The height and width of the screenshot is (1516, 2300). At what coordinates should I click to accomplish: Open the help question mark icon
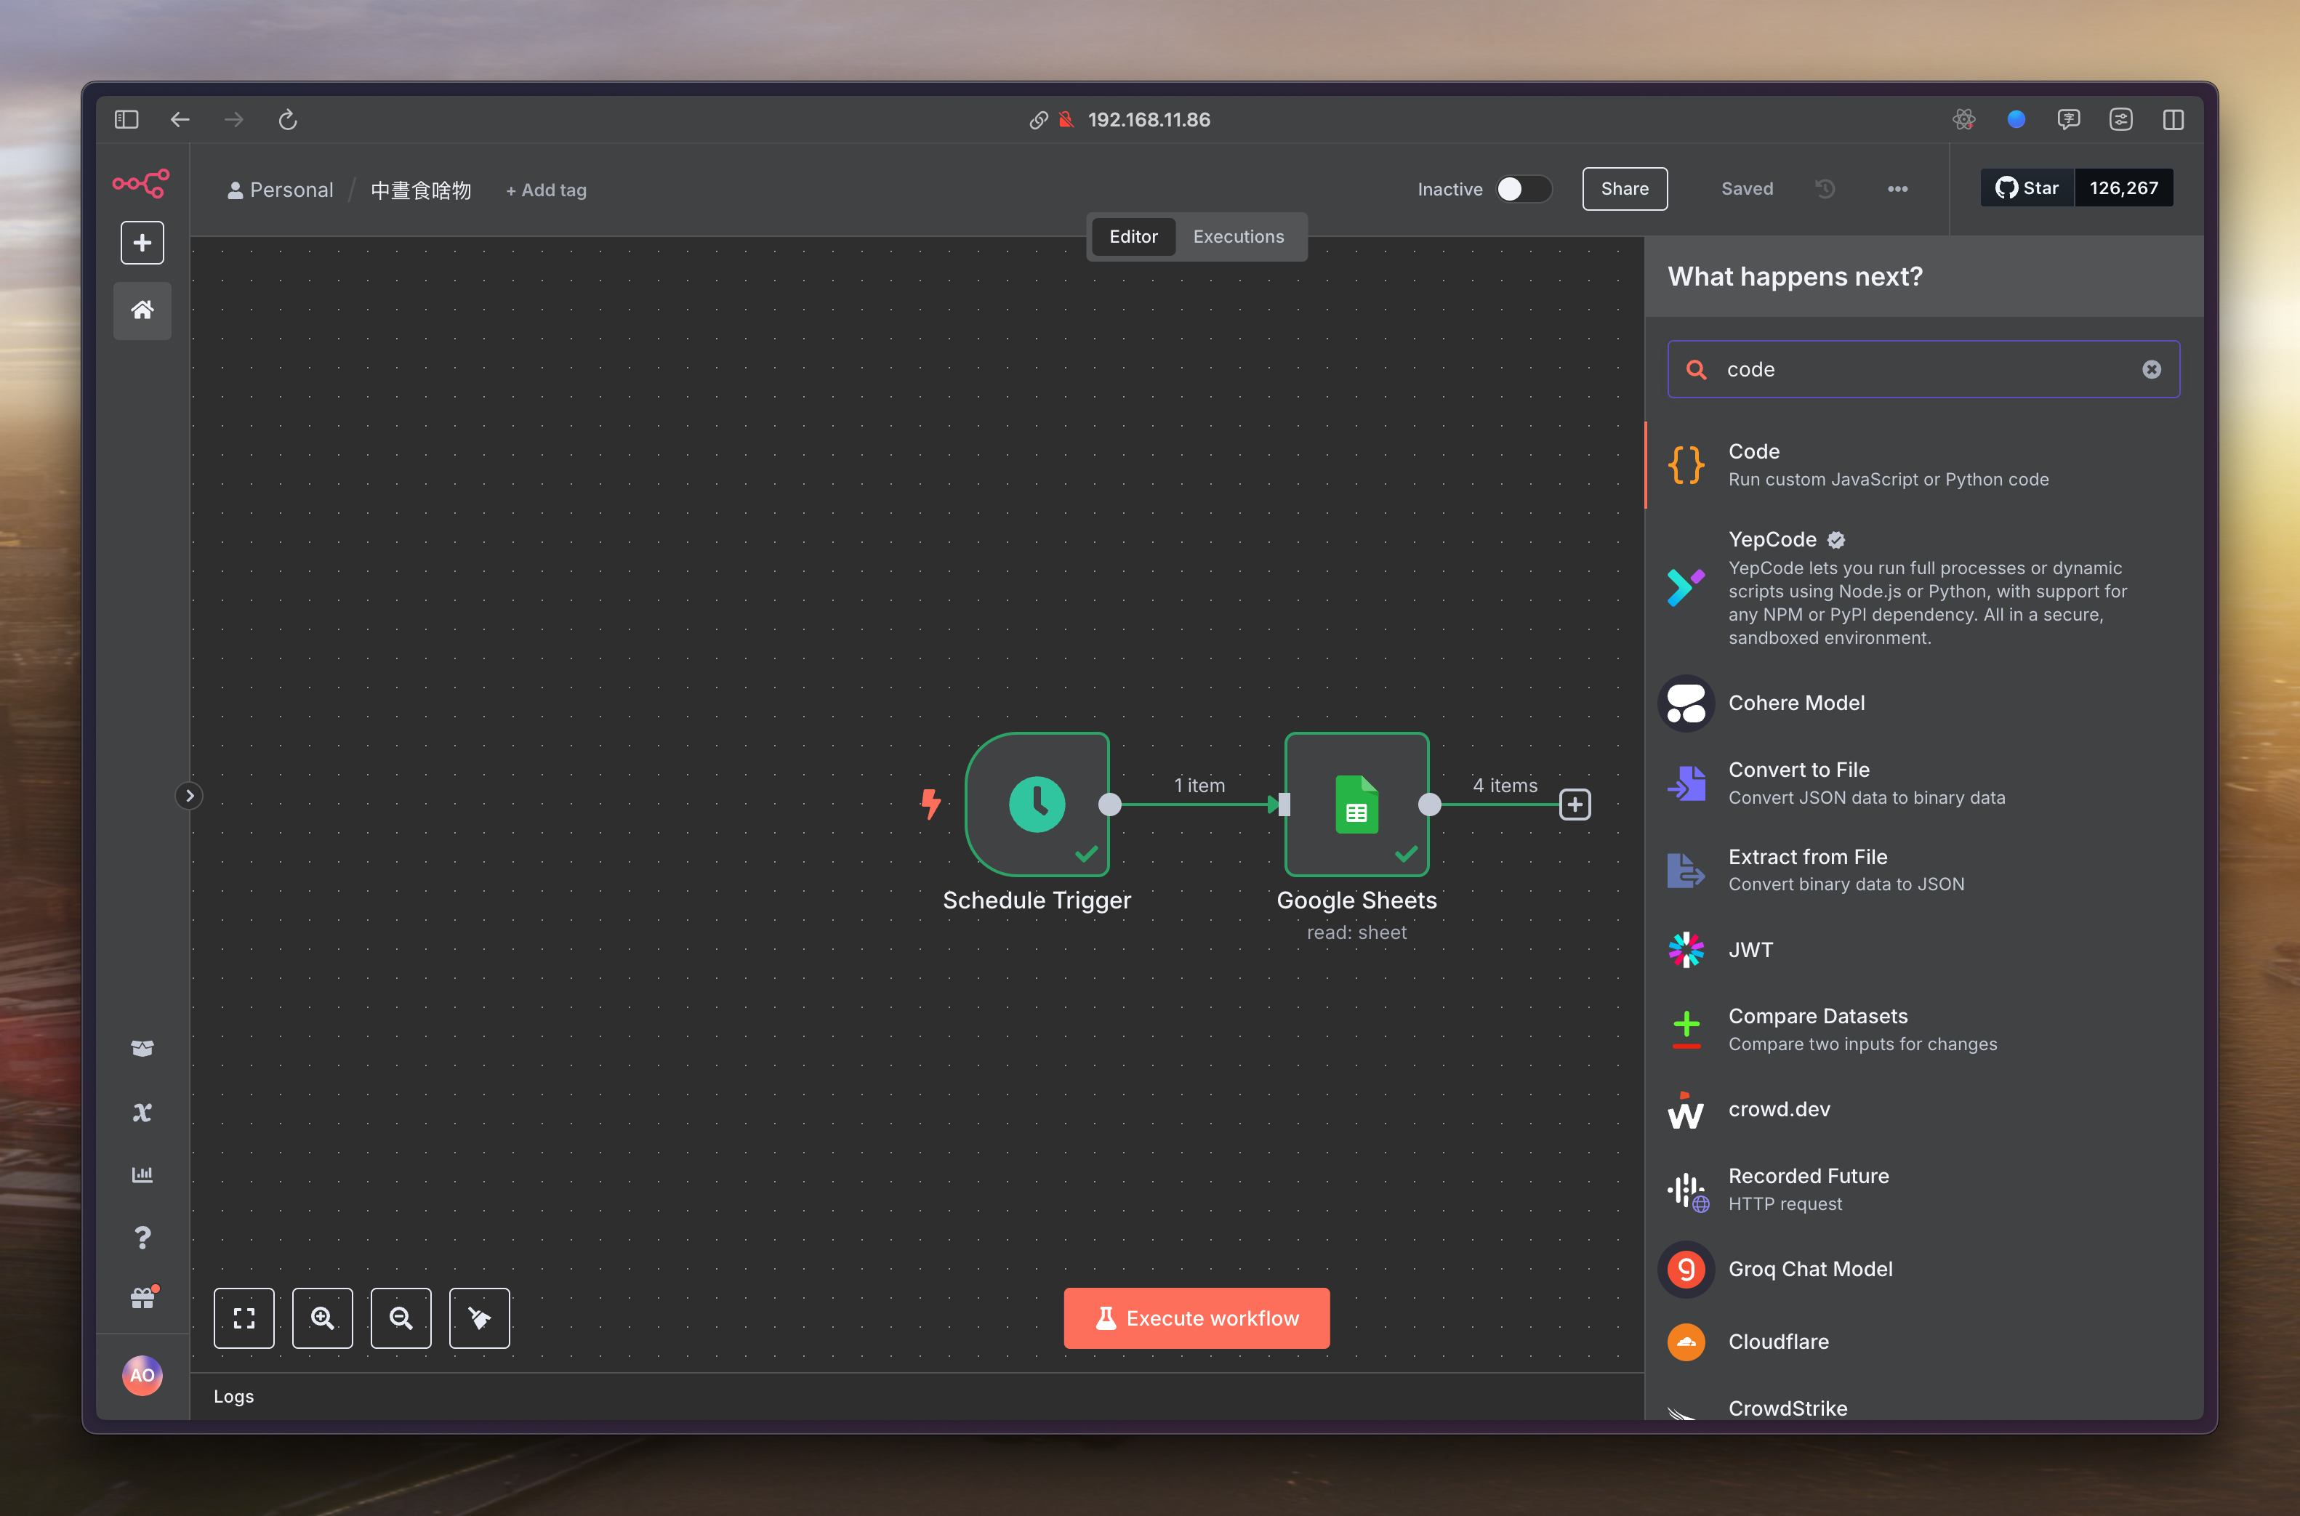(142, 1238)
